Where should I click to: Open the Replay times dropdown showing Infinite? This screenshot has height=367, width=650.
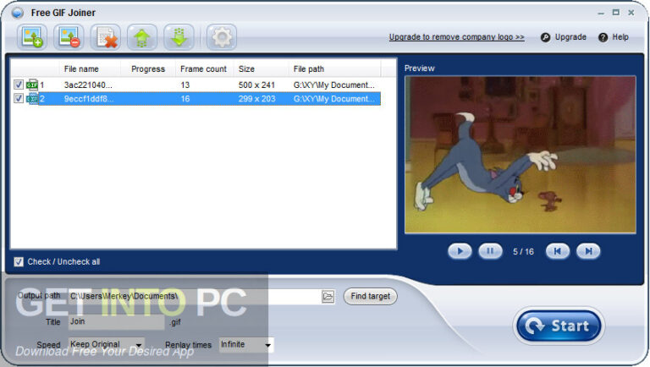click(x=245, y=345)
